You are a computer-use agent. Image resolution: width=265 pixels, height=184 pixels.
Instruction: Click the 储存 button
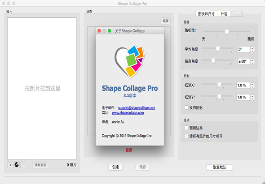tap(142, 167)
